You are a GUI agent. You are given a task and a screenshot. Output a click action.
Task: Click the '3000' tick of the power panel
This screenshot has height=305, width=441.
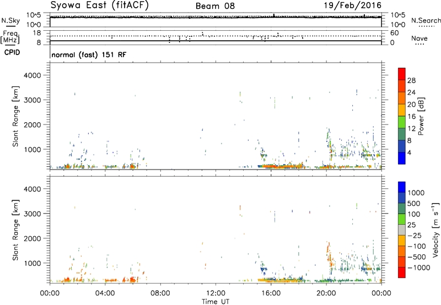point(32,100)
